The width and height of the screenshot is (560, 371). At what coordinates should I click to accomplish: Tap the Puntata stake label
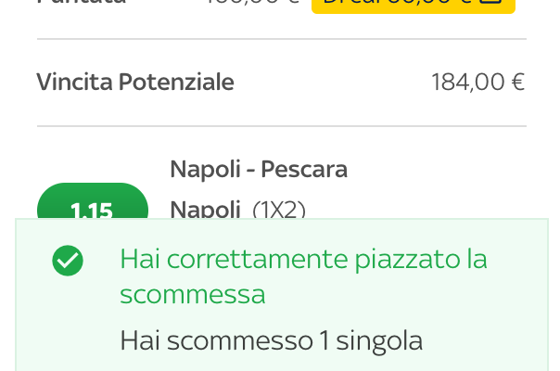82,2
